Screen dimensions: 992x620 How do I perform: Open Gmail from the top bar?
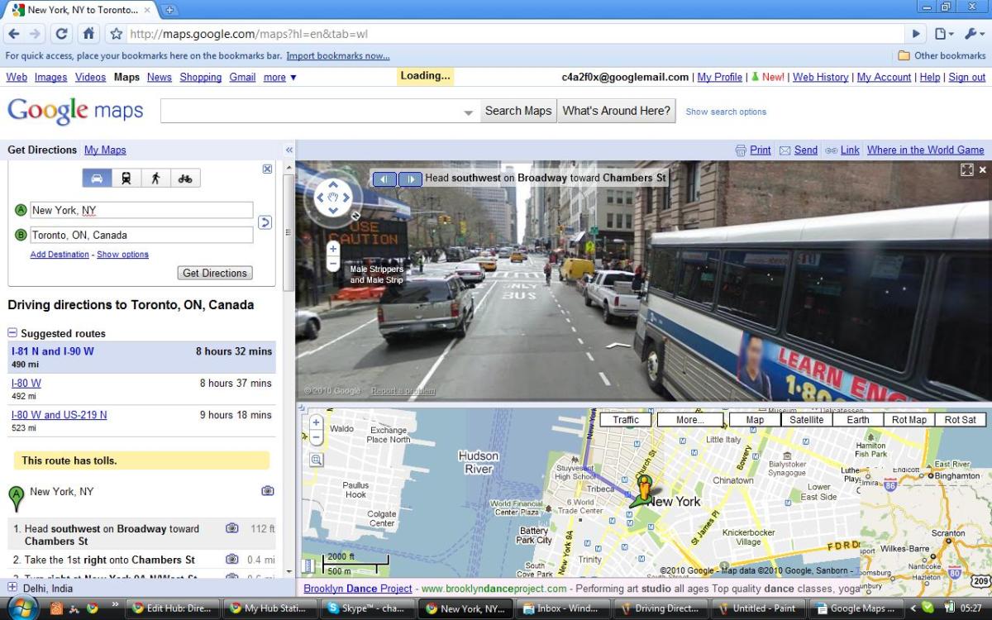[x=242, y=77]
